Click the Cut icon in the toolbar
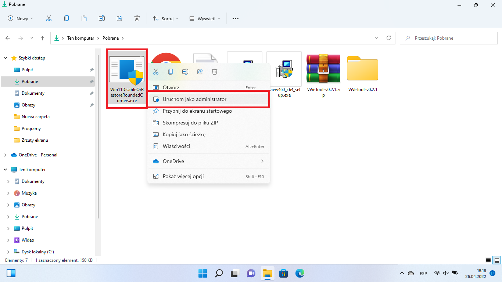Image resolution: width=502 pixels, height=282 pixels. [x=49, y=18]
